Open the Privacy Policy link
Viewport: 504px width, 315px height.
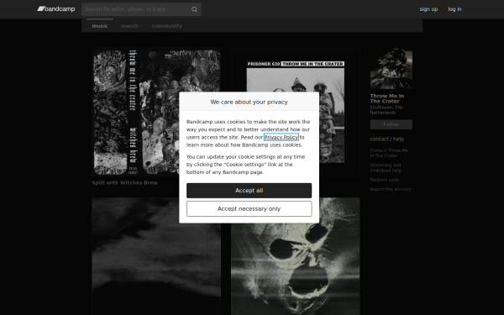point(281,137)
